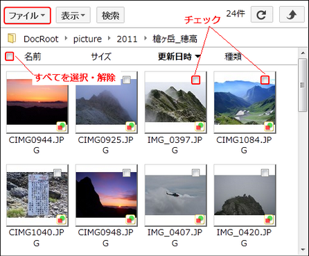Viewport: 309px width, 256px height.
Task: Click the scrollbar down arrow
Action: [x=303, y=250]
